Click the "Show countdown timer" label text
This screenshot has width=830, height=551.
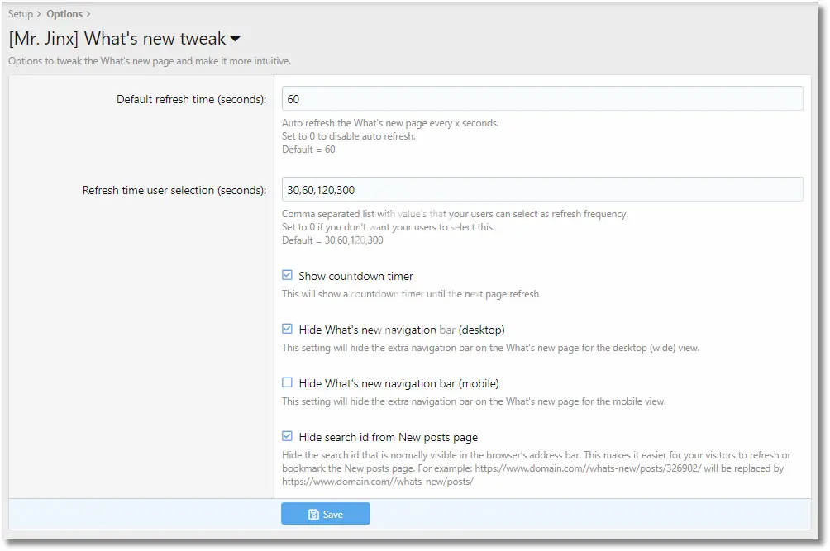pyautogui.click(x=355, y=276)
